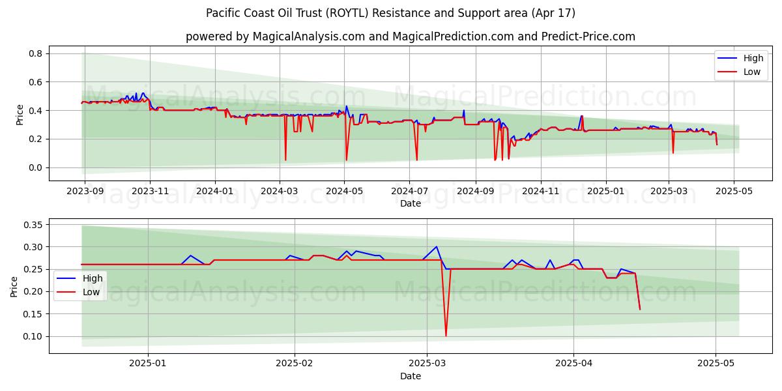Click '0.25' price tick on bottom chart
Viewport: 782px width, 391px height.
click(x=33, y=269)
